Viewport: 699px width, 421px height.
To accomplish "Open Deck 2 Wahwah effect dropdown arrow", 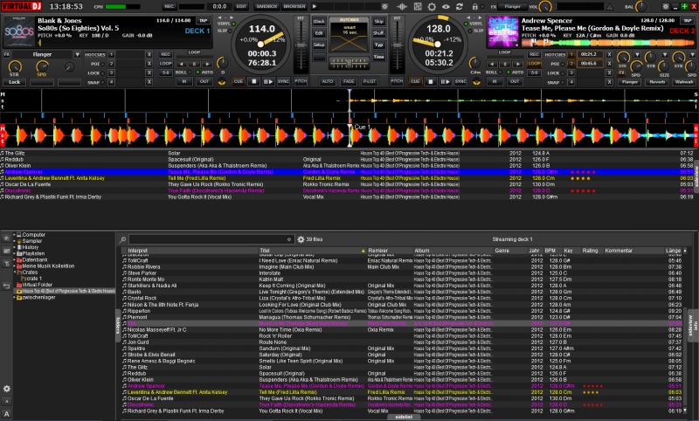I will point(692,54).
